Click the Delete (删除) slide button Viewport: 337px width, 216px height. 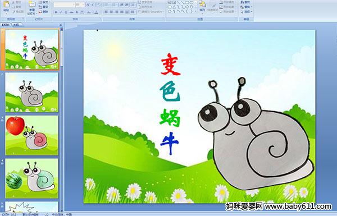click(x=43, y=12)
